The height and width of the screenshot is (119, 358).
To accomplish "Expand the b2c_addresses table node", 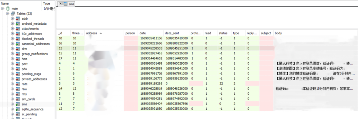I will tap(12, 34).
